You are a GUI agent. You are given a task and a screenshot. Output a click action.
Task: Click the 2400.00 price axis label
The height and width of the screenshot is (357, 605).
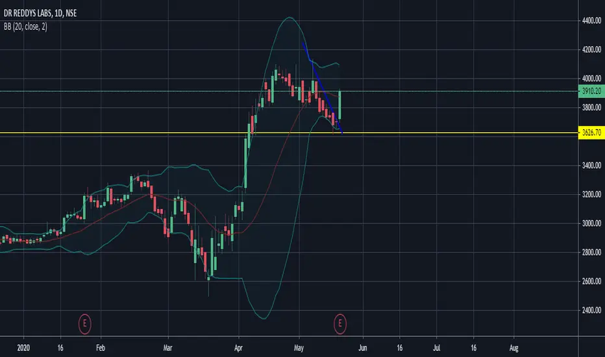click(x=591, y=310)
